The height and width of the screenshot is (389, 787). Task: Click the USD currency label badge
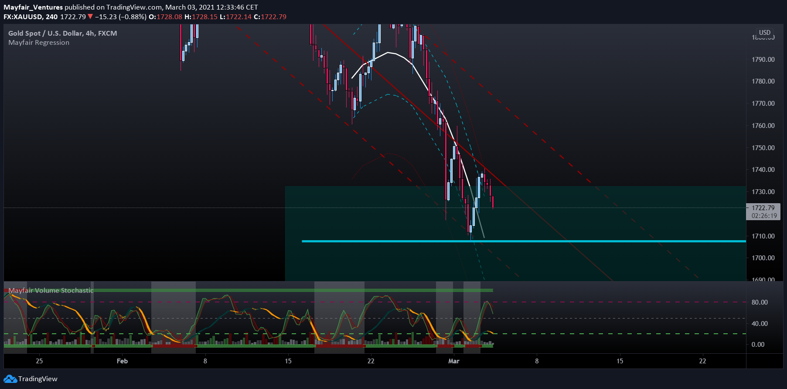(765, 33)
